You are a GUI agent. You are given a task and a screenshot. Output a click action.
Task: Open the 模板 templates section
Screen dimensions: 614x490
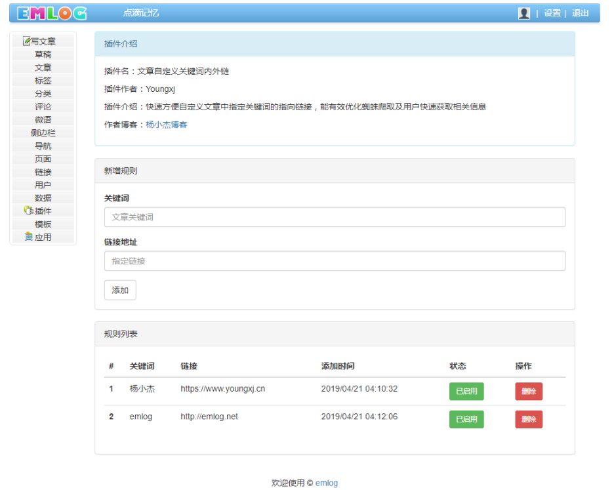pos(43,224)
